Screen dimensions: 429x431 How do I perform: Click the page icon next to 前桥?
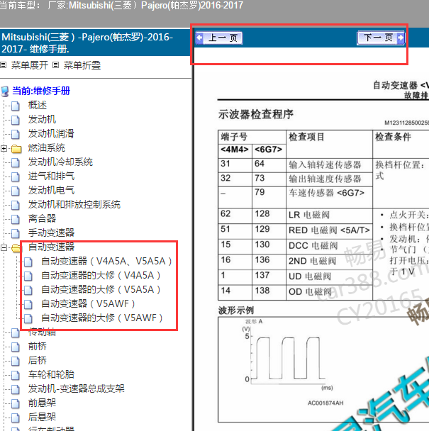pos(16,347)
